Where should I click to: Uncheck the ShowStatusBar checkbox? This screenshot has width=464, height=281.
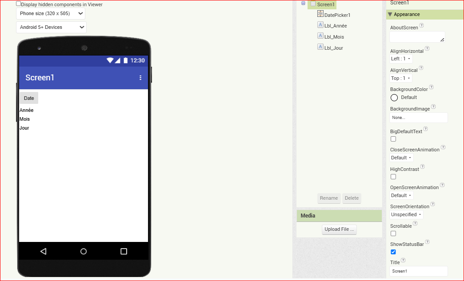393,252
